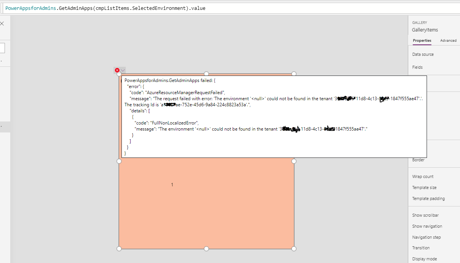The height and width of the screenshot is (263, 460).
Task: Click the AzureResourceManagerRequestFailed code line
Action: click(177, 93)
